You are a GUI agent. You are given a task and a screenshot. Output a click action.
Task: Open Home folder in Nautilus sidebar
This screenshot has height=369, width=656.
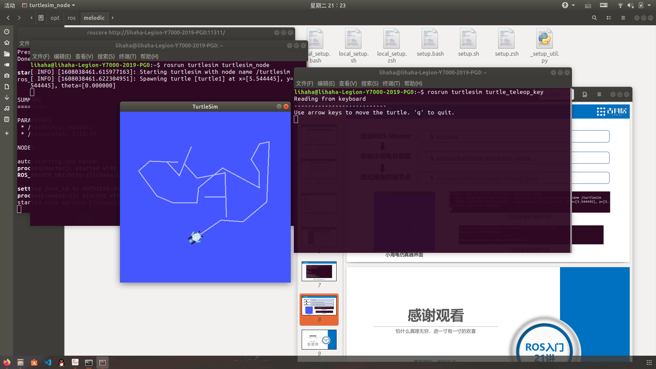pos(7,43)
